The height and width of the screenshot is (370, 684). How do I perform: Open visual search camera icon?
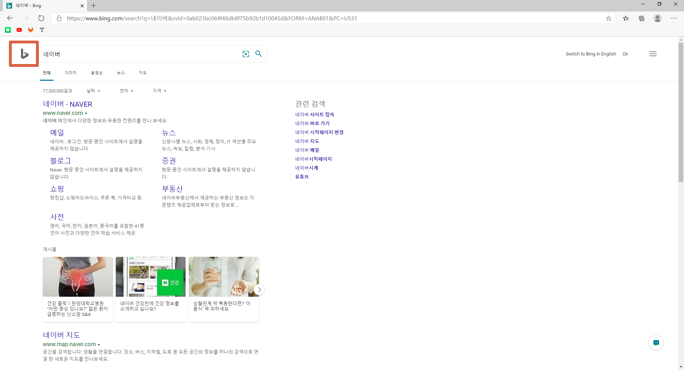[x=246, y=54]
